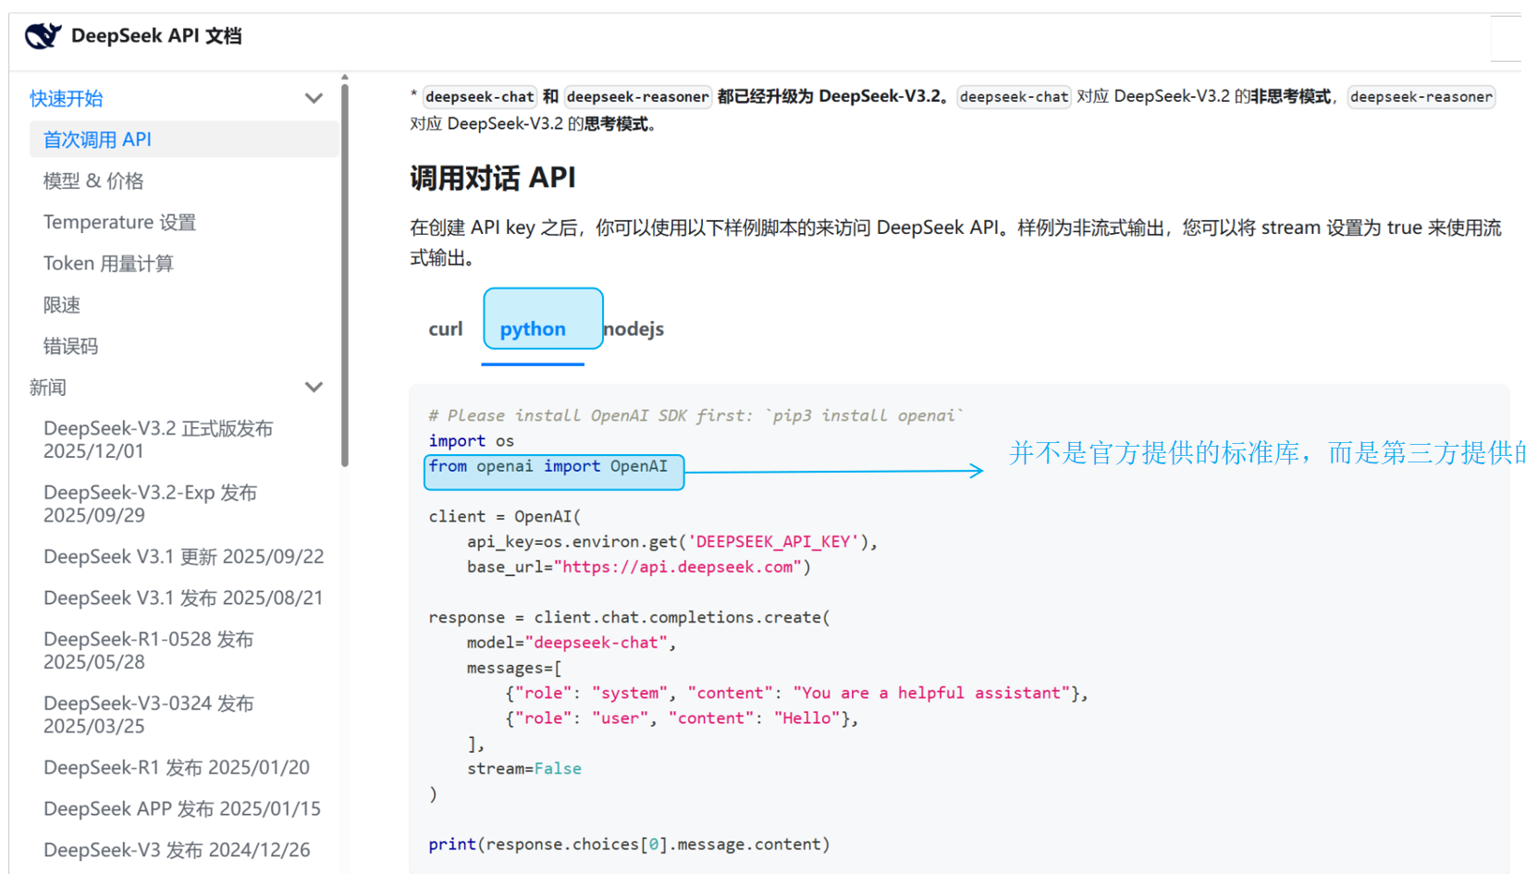Click the DeepSeek whale logo icon
The image size is (1525, 874).
43,36
